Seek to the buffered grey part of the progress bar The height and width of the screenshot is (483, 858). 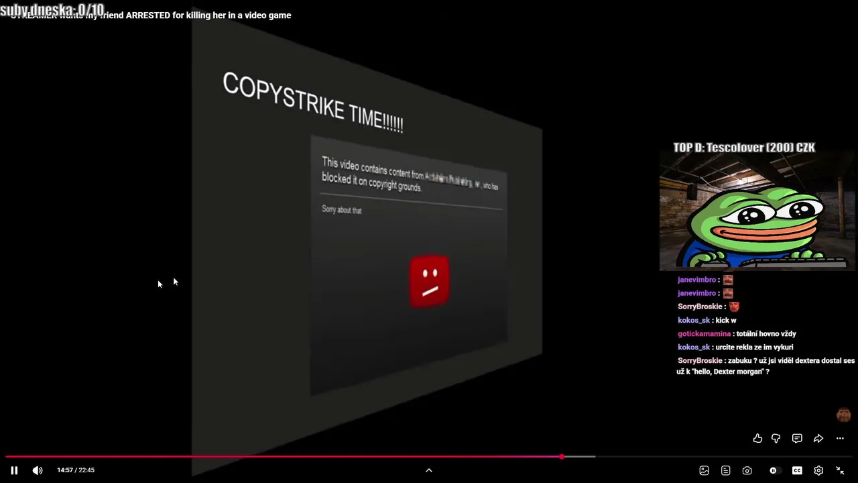(579, 457)
